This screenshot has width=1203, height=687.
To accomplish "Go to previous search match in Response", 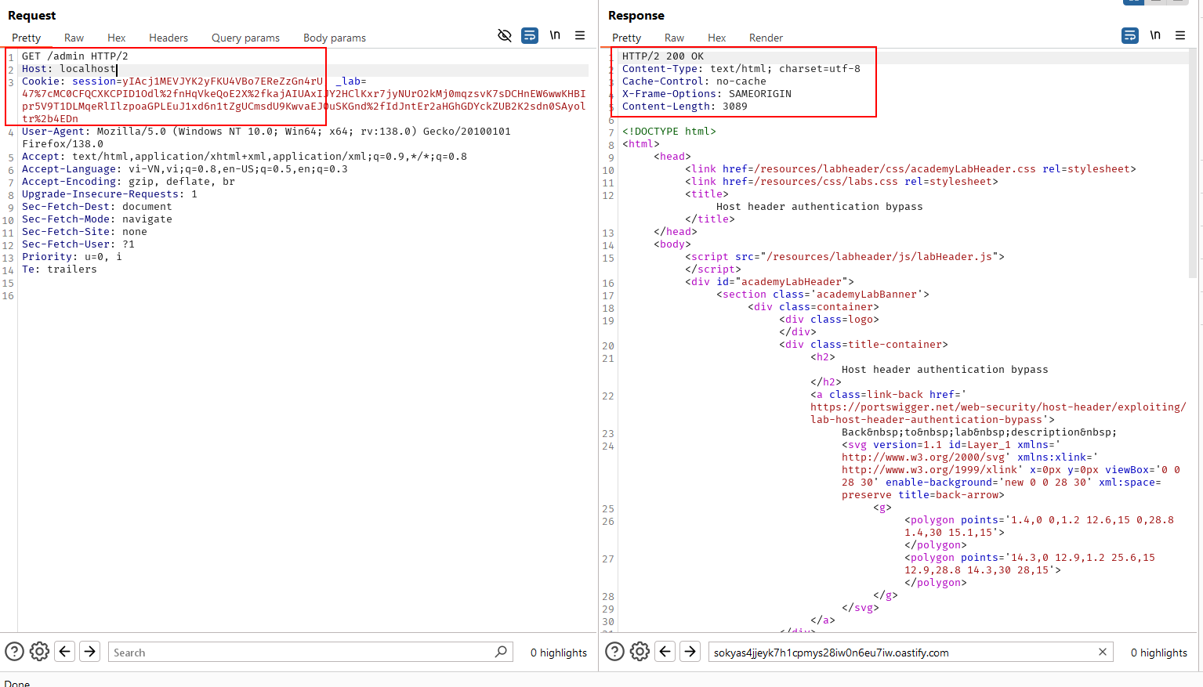I will [665, 652].
